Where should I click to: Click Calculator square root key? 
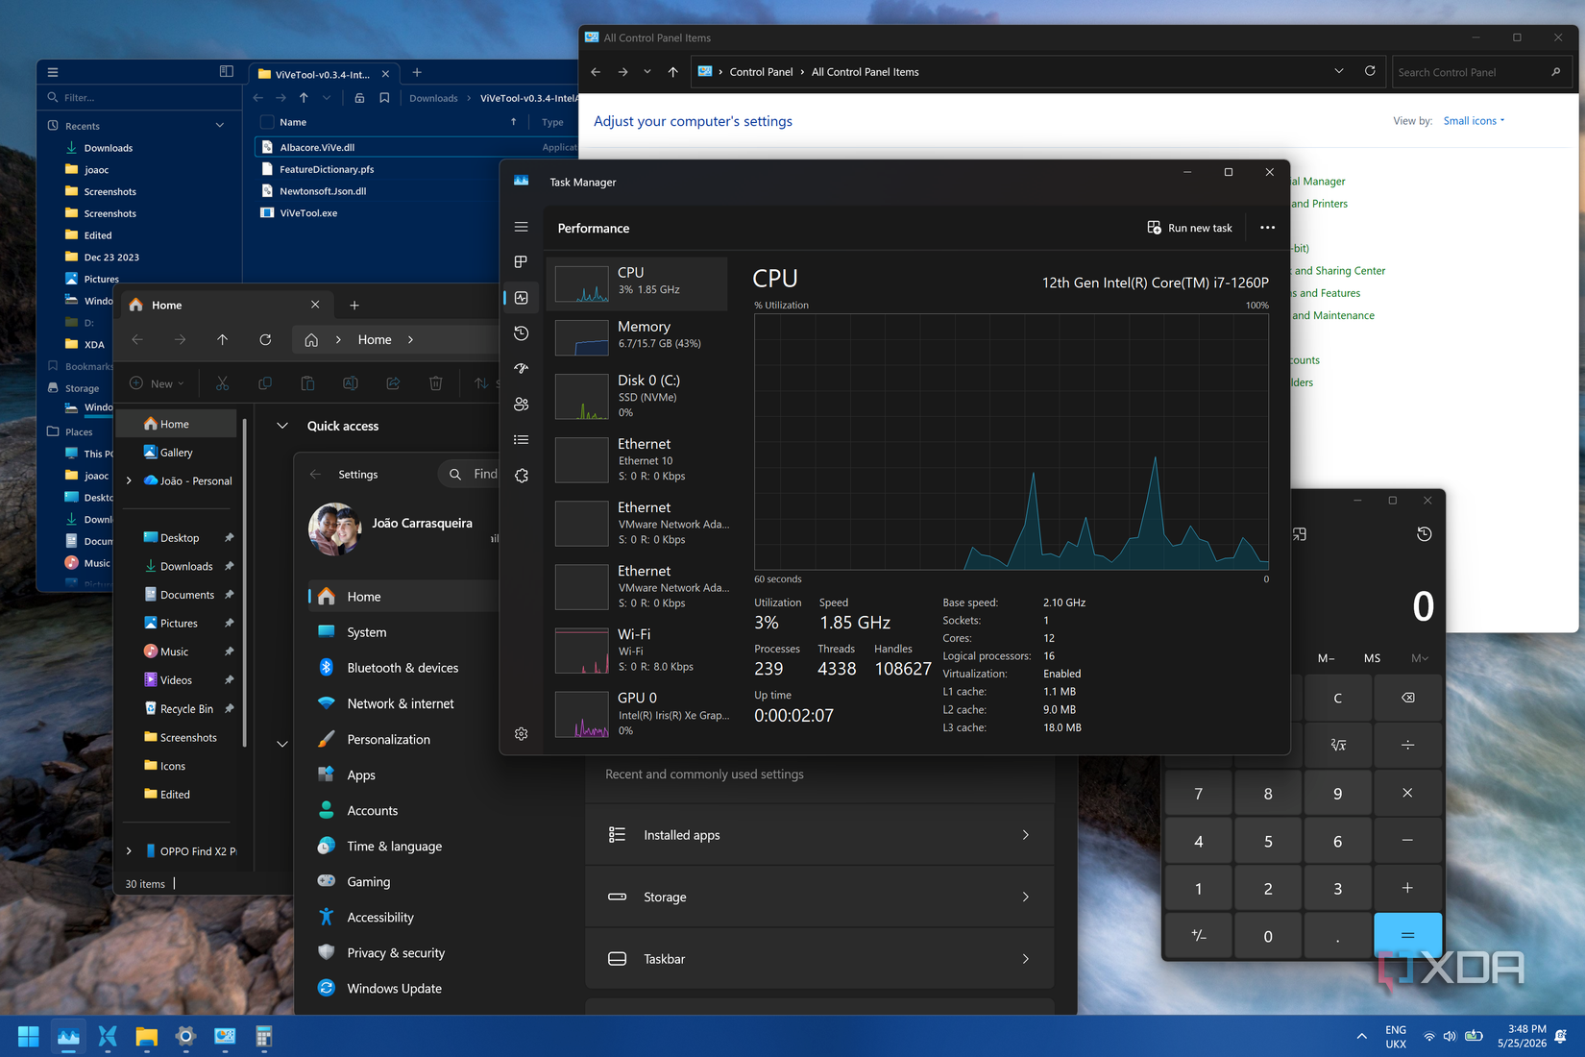pyautogui.click(x=1337, y=745)
